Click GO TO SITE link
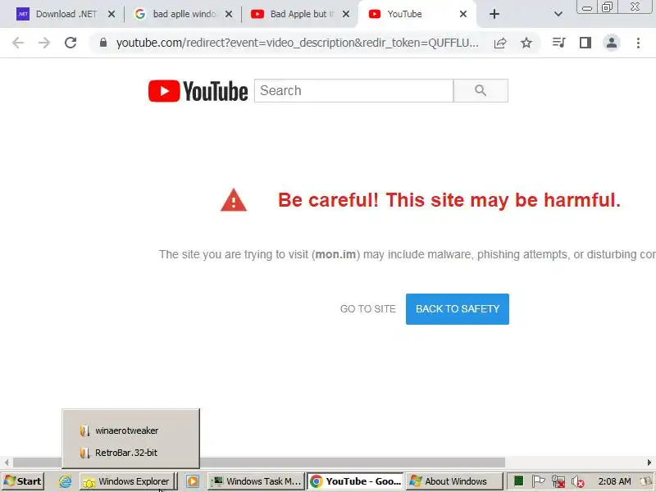656x492 pixels. pyautogui.click(x=367, y=309)
